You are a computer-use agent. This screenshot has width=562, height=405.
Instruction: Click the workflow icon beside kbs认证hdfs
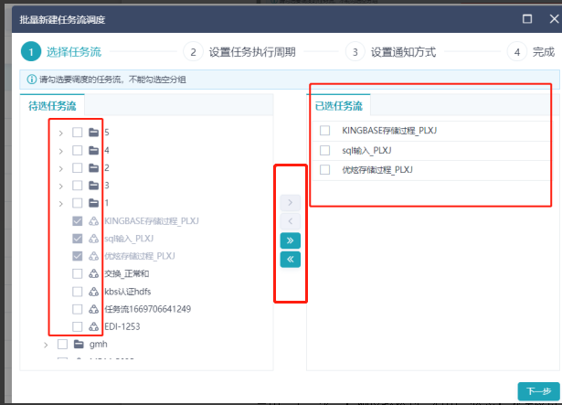[x=93, y=292]
